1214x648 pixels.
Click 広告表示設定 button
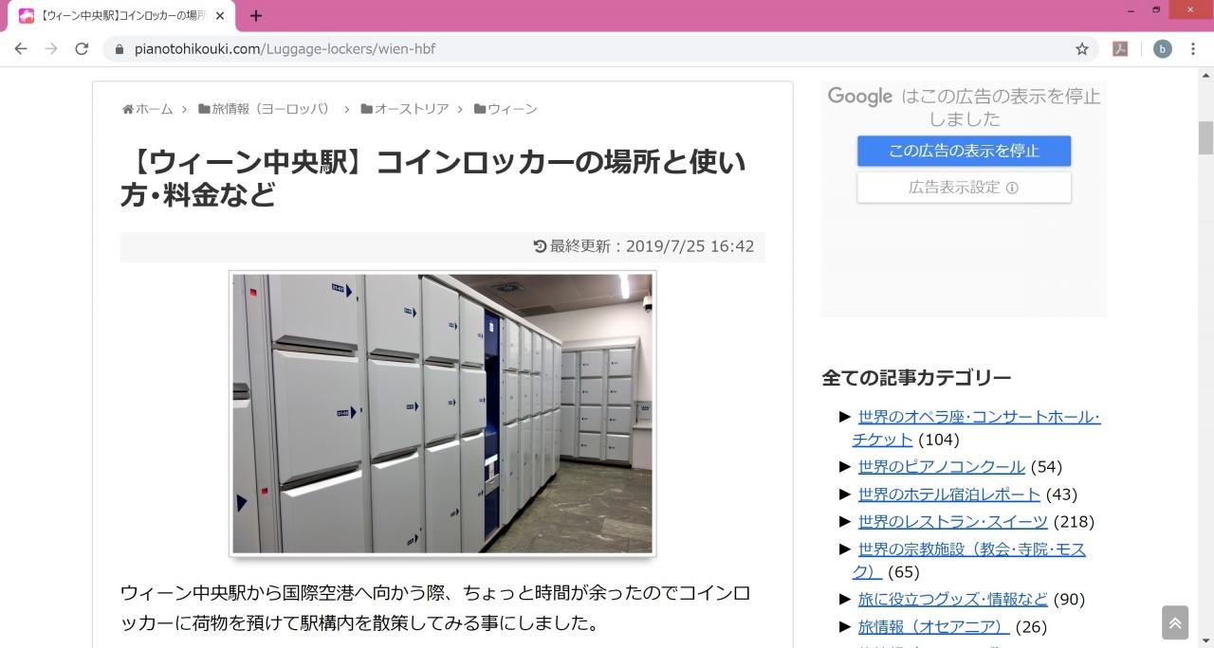pos(964,187)
